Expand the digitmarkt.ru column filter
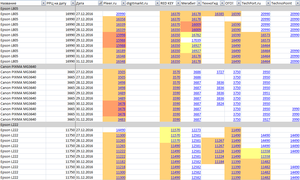 (x=157, y=3)
